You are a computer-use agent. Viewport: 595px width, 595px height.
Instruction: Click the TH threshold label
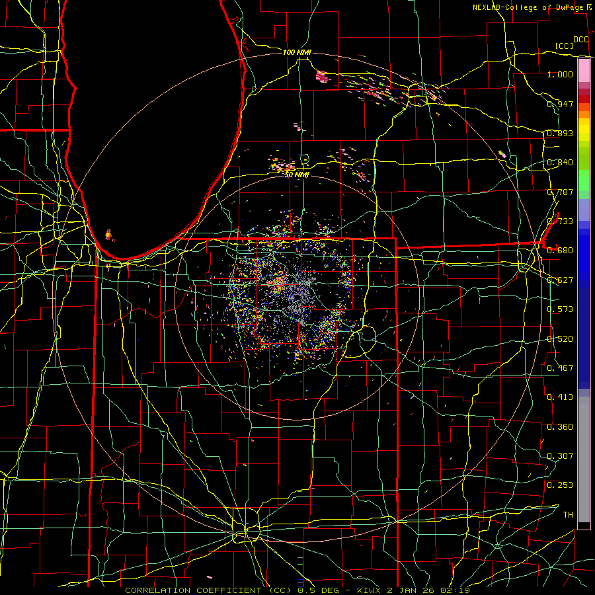[x=568, y=515]
